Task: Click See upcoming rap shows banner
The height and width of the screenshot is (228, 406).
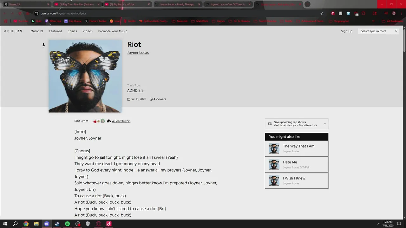Action: 297,124
